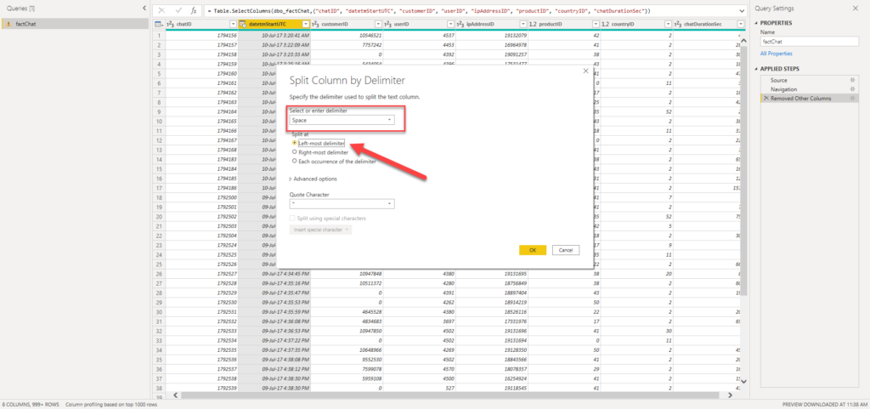
Task: Click the data type icon of chatDurationSec column
Action: coord(677,24)
